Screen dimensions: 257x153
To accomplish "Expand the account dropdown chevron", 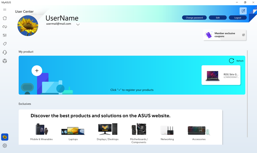I will click(x=78, y=25).
